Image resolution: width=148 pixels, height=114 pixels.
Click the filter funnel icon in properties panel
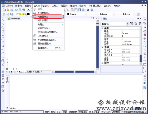[140, 24]
